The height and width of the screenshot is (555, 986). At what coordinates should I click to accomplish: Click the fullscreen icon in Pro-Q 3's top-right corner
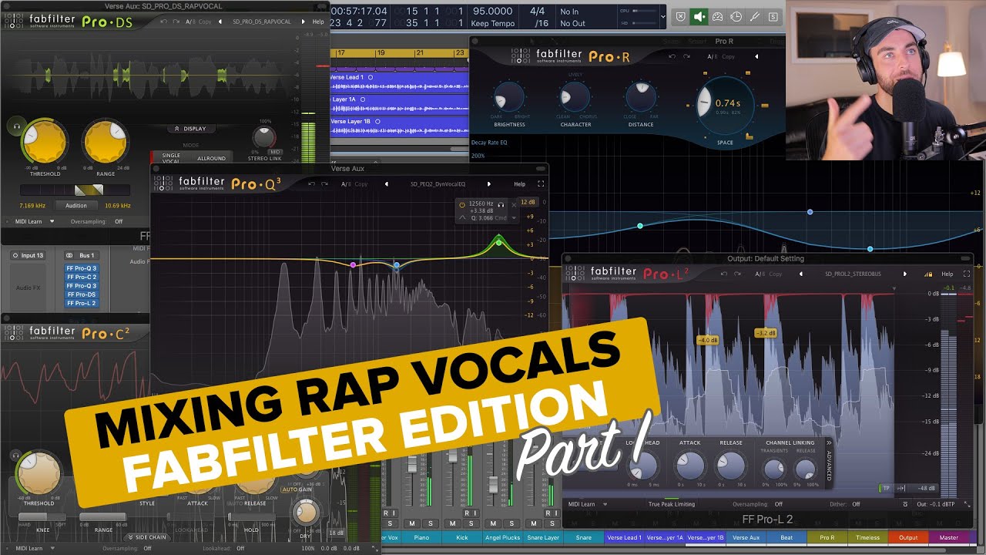(x=541, y=184)
